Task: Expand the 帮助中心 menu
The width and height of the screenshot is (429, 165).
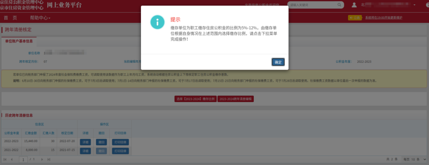Action: [40, 18]
